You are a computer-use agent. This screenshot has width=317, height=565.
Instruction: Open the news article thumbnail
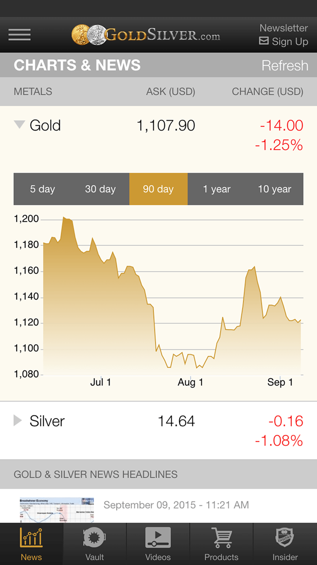51,510
